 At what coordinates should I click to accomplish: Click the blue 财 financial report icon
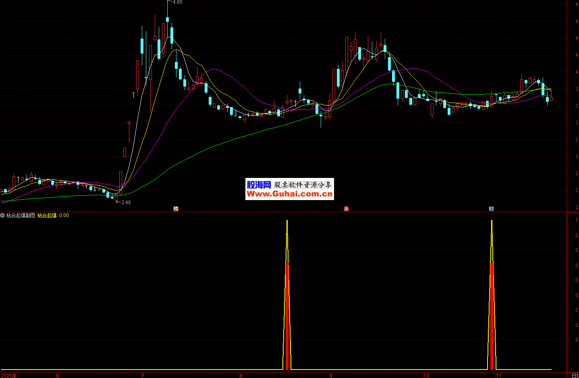coord(491,209)
